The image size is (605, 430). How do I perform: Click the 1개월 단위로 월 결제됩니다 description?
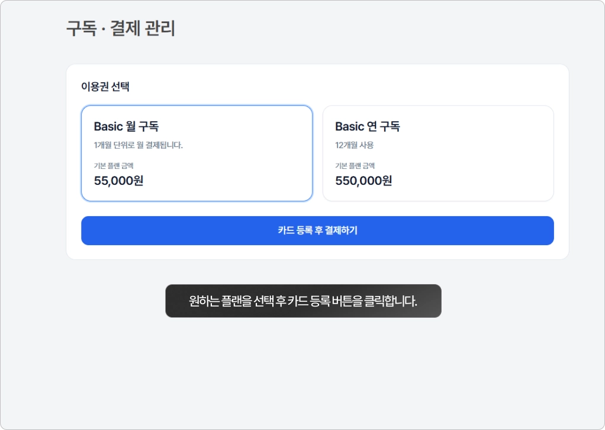[139, 145]
